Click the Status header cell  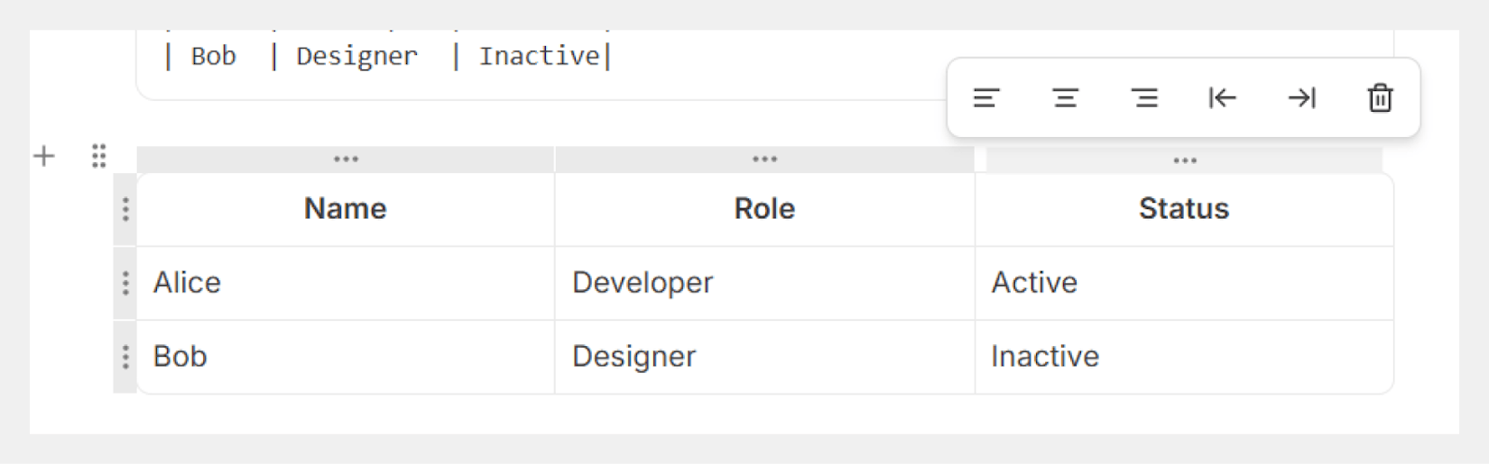click(1183, 209)
